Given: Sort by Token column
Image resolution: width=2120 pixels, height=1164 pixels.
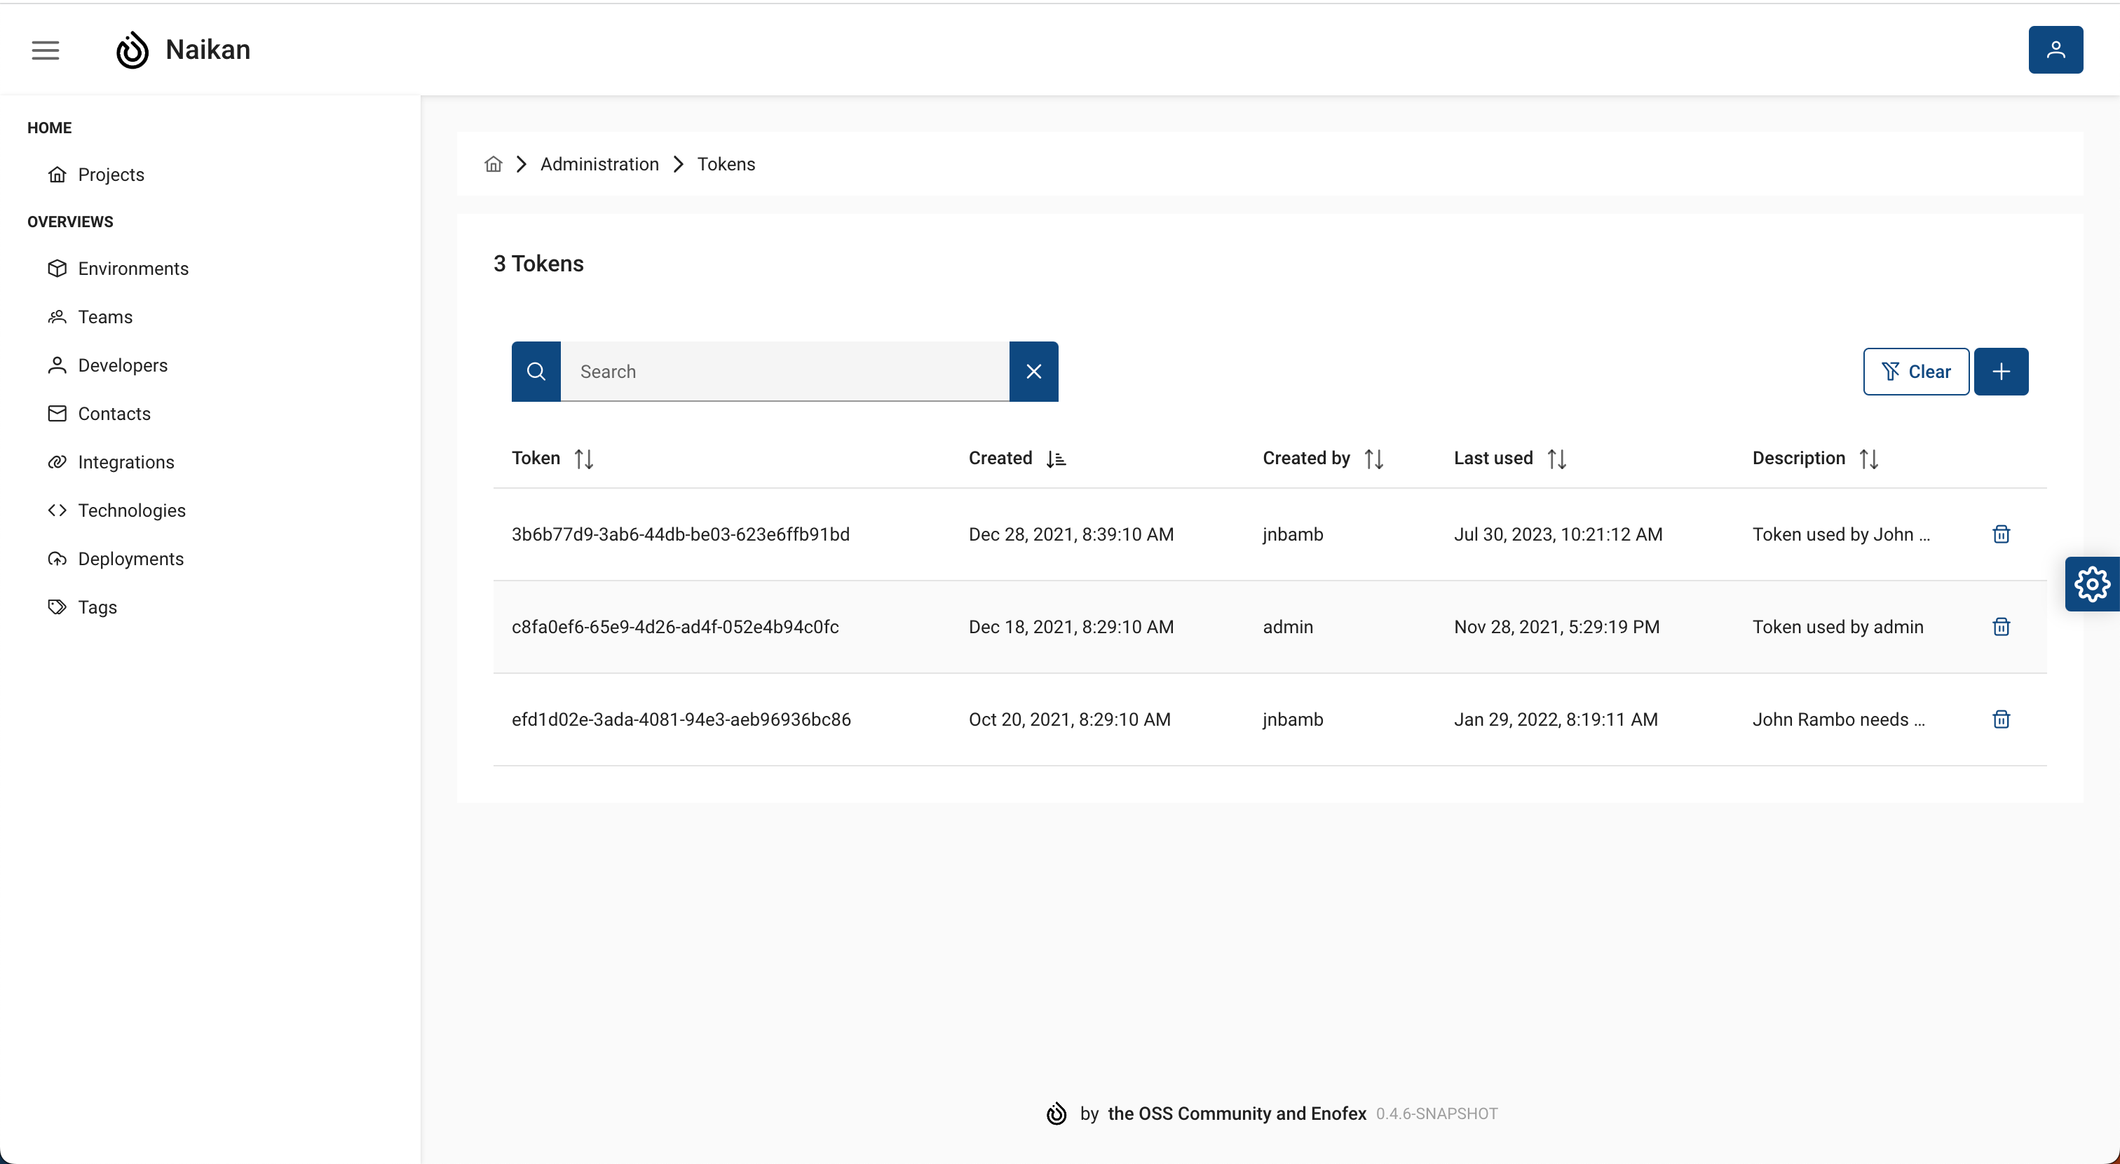Looking at the screenshot, I should [584, 459].
